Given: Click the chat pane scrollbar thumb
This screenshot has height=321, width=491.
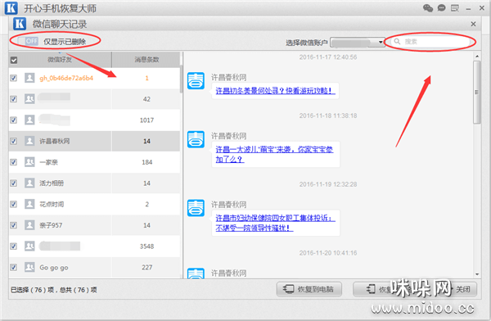Looking at the screenshot, I should (477, 93).
